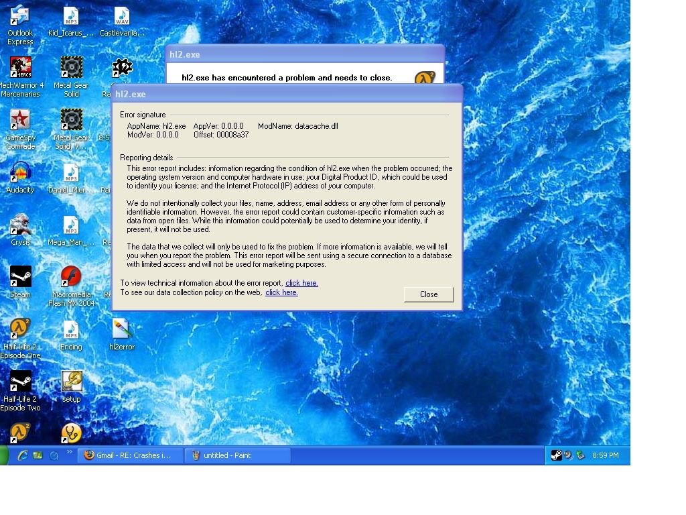Launch Internet Explorer from Quick Launch

tap(23, 455)
